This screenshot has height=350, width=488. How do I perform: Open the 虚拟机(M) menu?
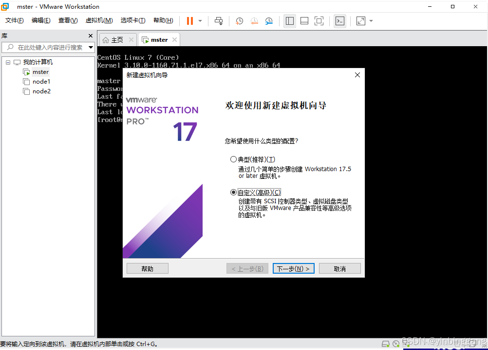(99, 20)
